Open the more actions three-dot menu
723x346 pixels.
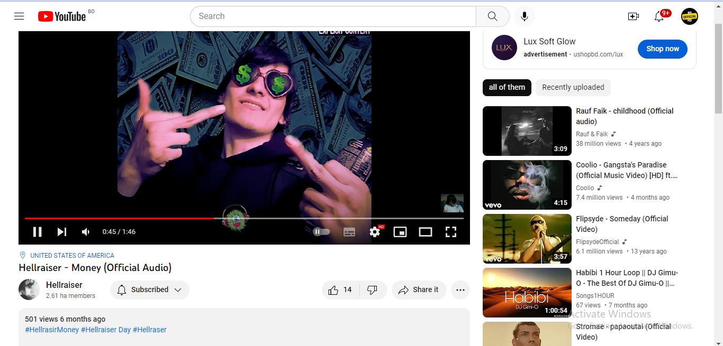460,290
